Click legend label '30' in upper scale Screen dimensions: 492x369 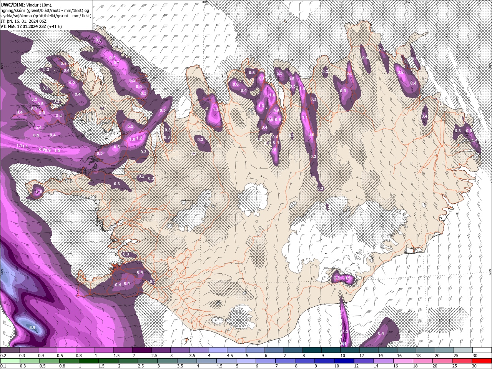click(475, 356)
